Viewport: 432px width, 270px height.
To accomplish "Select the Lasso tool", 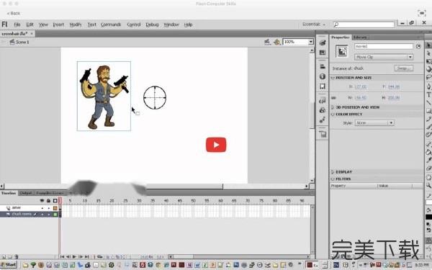I will (x=429, y=78).
